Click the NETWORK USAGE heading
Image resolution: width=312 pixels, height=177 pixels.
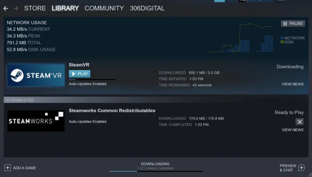27,22
